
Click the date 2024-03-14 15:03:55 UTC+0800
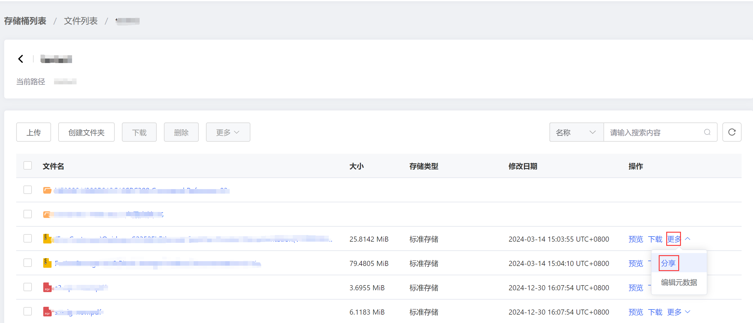(559, 239)
